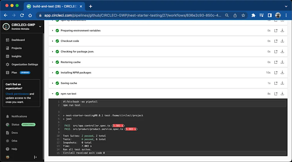This screenshot has height=162, width=292.
Task: Click the highlighted 5.381 s duration
Action: pos(118,126)
